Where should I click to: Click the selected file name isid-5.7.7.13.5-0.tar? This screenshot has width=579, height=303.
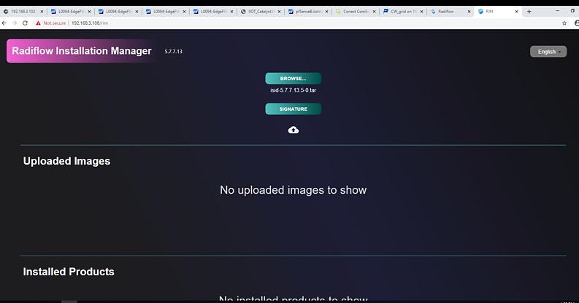(x=294, y=90)
